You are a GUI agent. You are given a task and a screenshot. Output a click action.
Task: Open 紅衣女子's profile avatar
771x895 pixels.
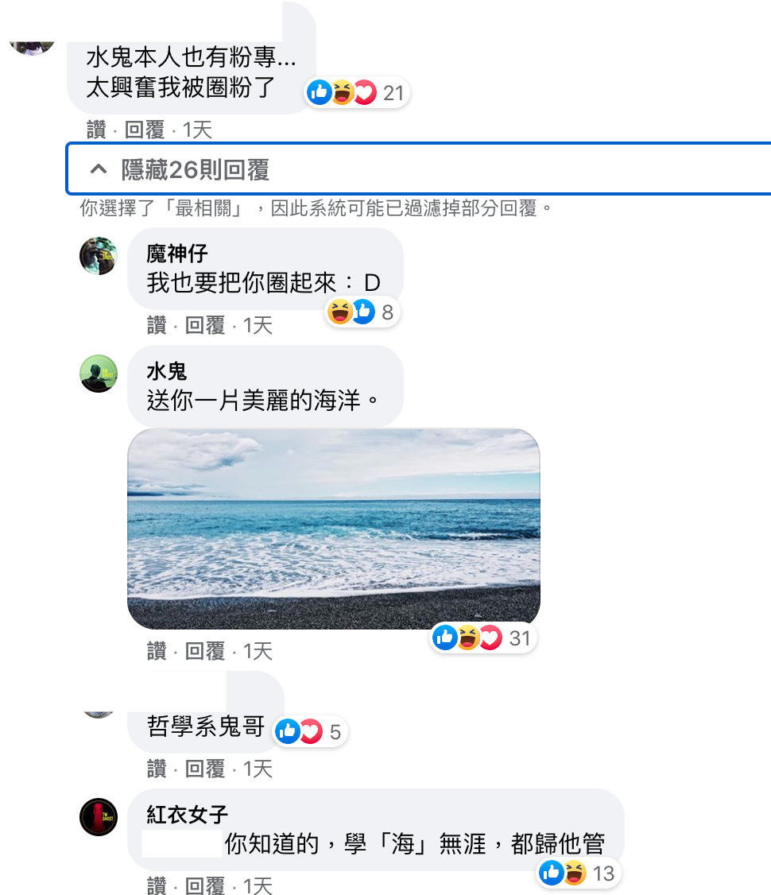[98, 817]
